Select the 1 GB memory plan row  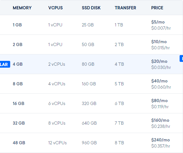tap(92, 25)
